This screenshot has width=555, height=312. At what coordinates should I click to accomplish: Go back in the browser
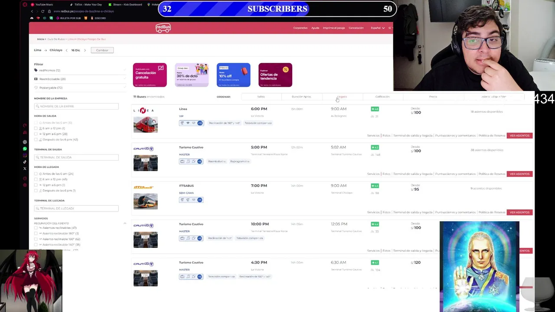tap(32, 11)
